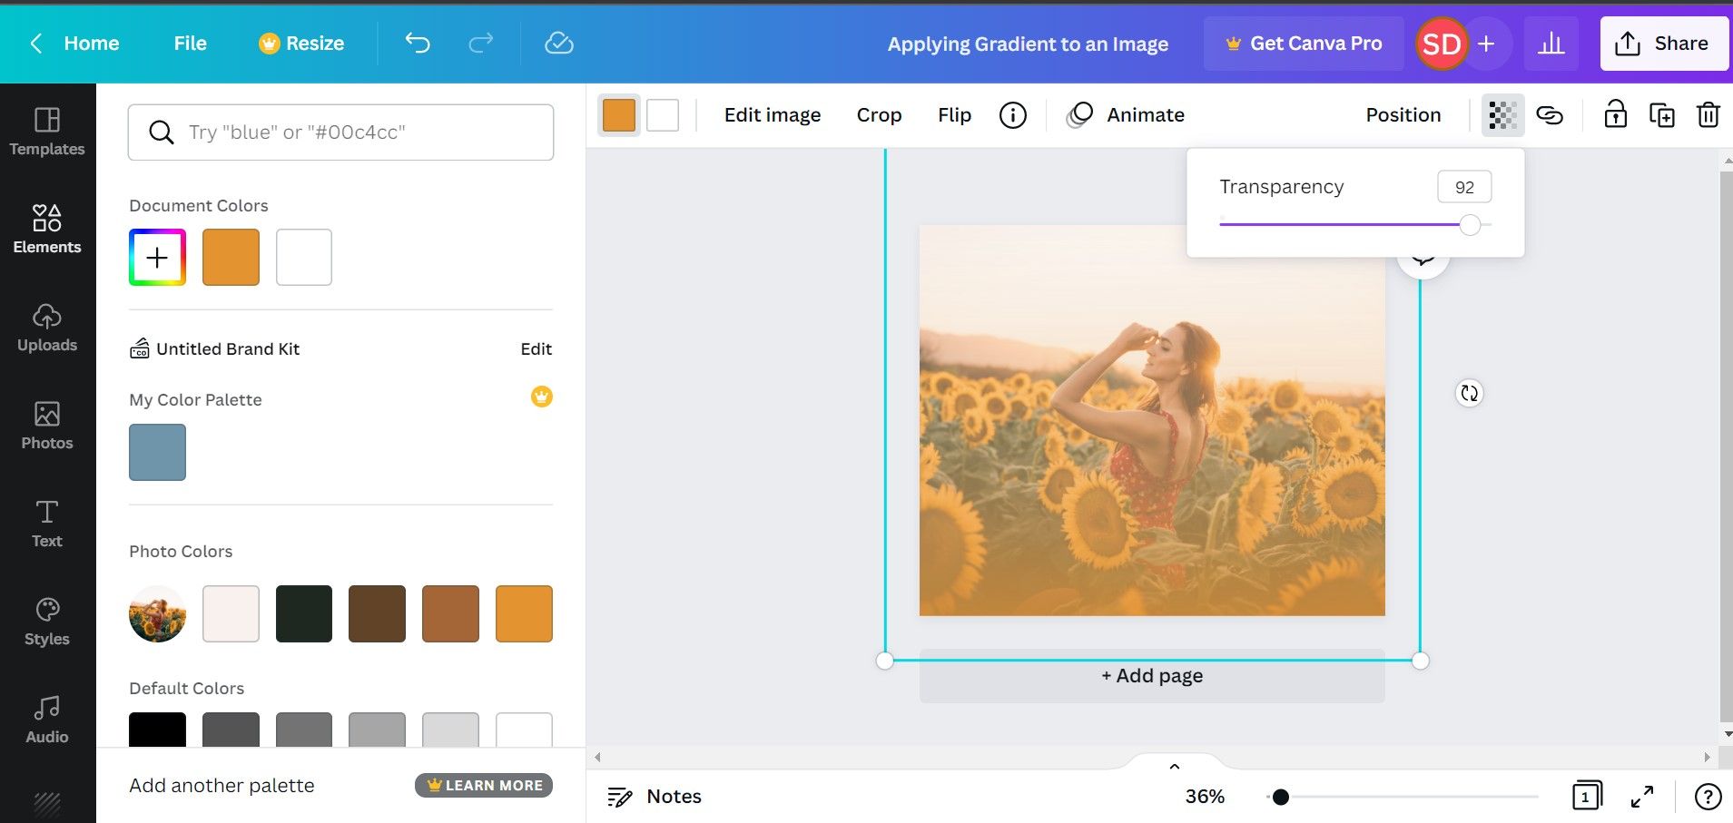Click the Lock icon in toolbar
Image resolution: width=1733 pixels, height=823 pixels.
point(1615,114)
